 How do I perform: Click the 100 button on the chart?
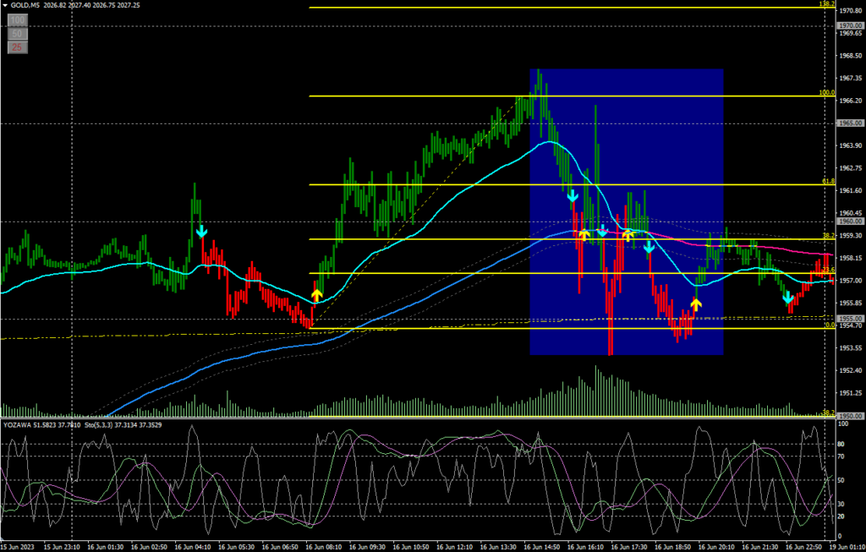[17, 20]
